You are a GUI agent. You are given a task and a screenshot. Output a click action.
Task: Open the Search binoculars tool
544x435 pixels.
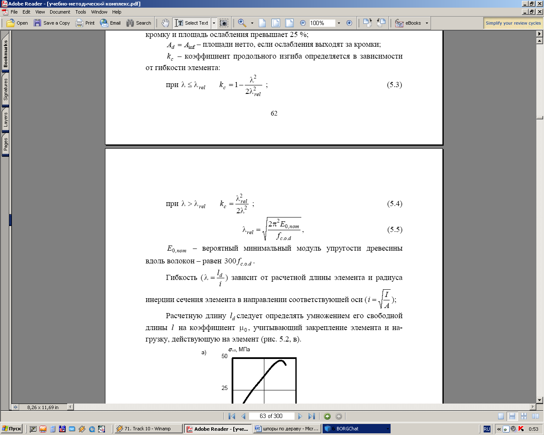click(x=139, y=23)
